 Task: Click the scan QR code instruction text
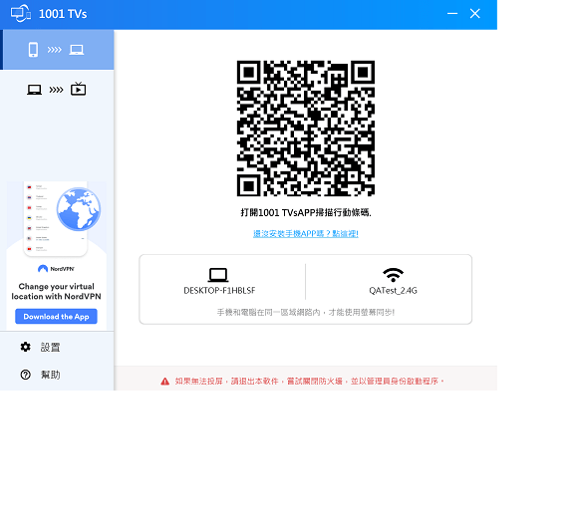pyautogui.click(x=306, y=212)
